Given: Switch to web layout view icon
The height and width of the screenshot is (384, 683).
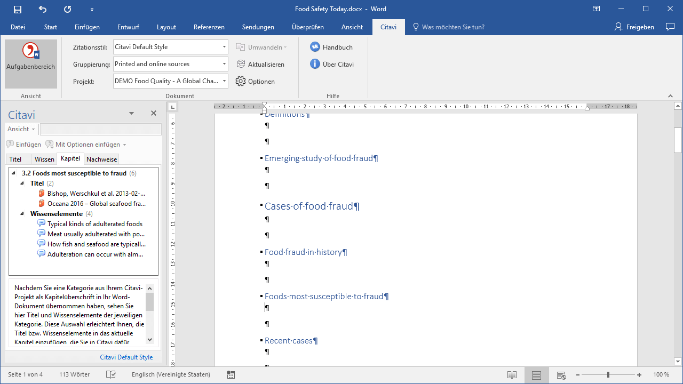Looking at the screenshot, I should 561,375.
